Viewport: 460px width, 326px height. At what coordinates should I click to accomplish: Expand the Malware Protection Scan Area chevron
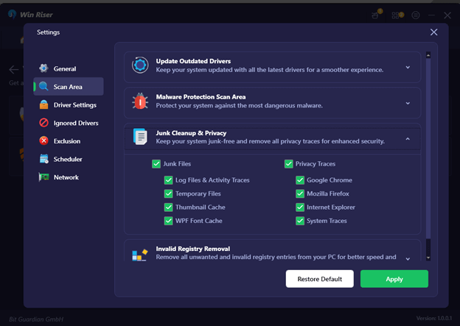click(408, 102)
